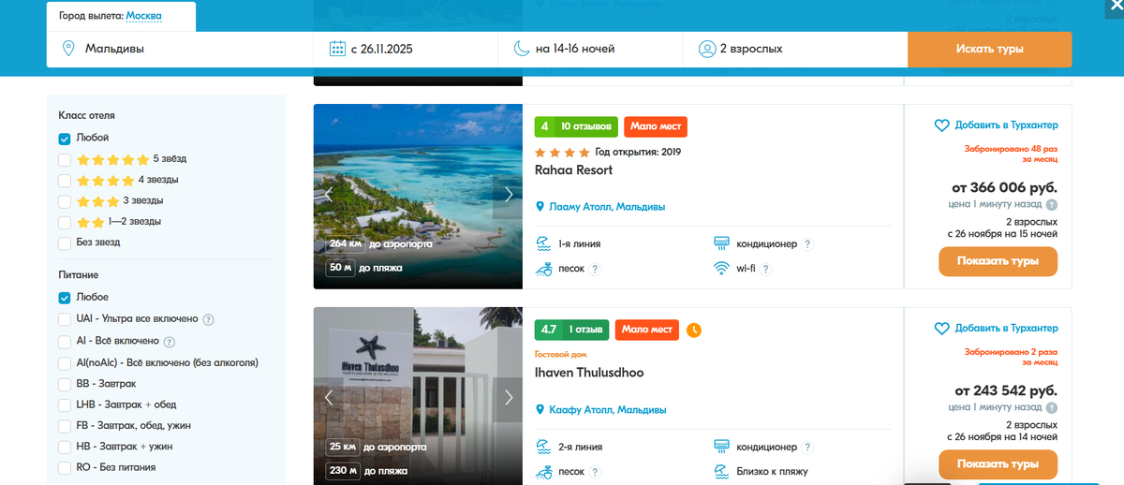Check HB - Завтрак + ужин option
The image size is (1124, 485).
tap(65, 447)
